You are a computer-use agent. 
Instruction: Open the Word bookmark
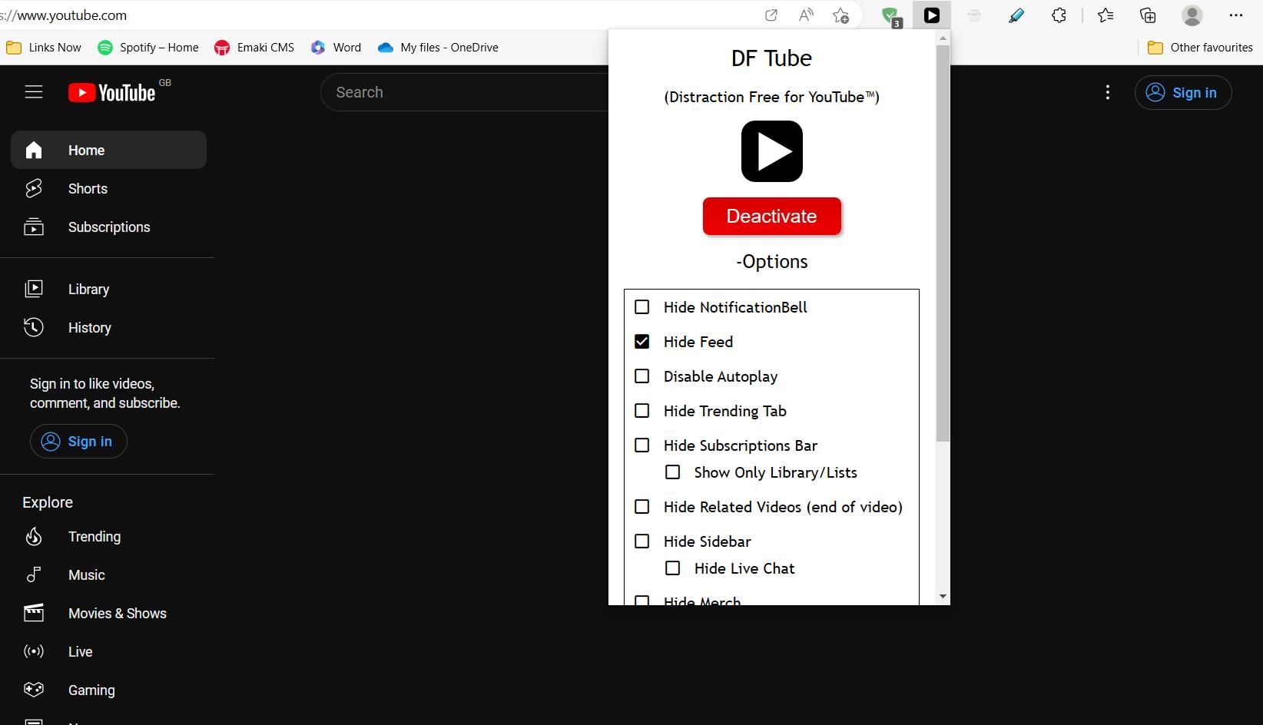tap(336, 48)
